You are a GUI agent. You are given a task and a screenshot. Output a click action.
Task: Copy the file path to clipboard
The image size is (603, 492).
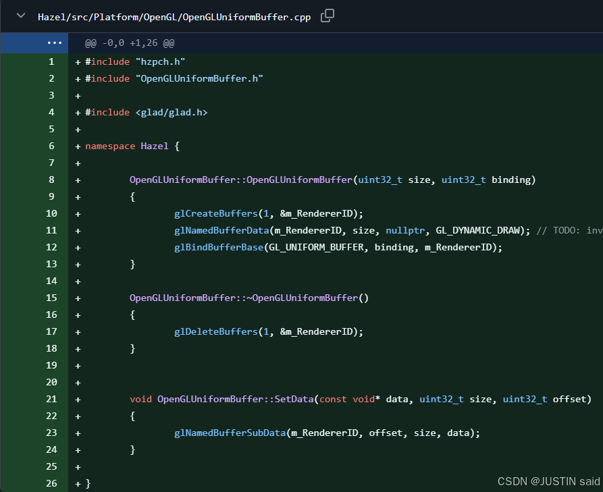pyautogui.click(x=327, y=16)
